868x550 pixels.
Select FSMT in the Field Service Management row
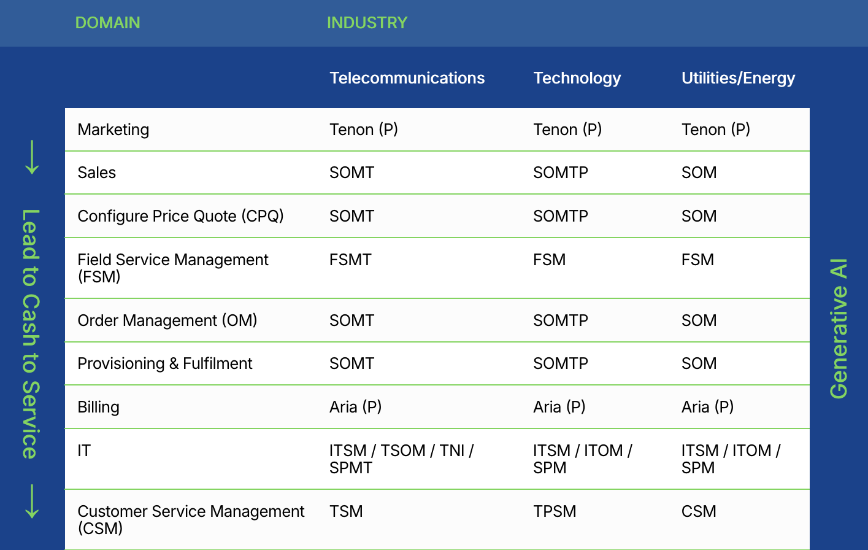point(350,260)
